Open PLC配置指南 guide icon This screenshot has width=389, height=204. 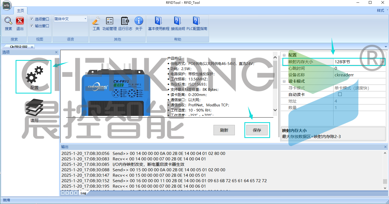point(197,21)
